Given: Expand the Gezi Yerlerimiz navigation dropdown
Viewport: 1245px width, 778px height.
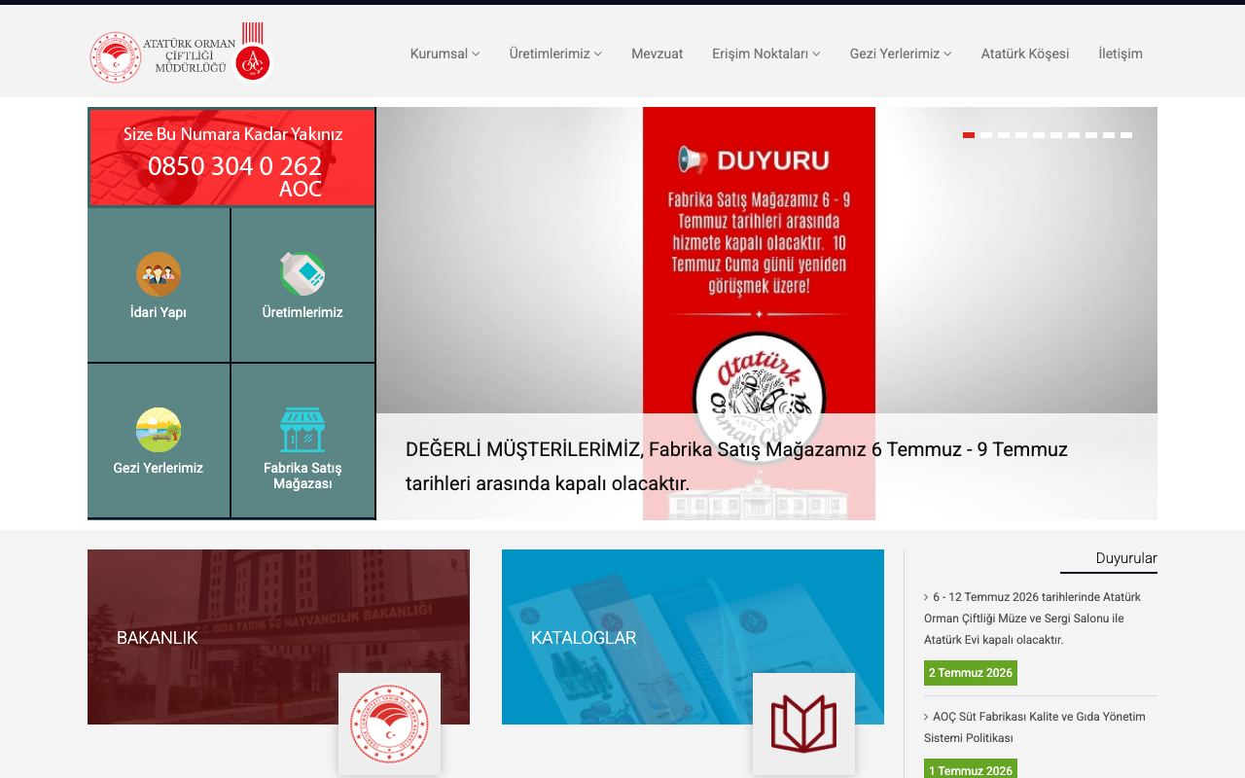Looking at the screenshot, I should coord(901,53).
